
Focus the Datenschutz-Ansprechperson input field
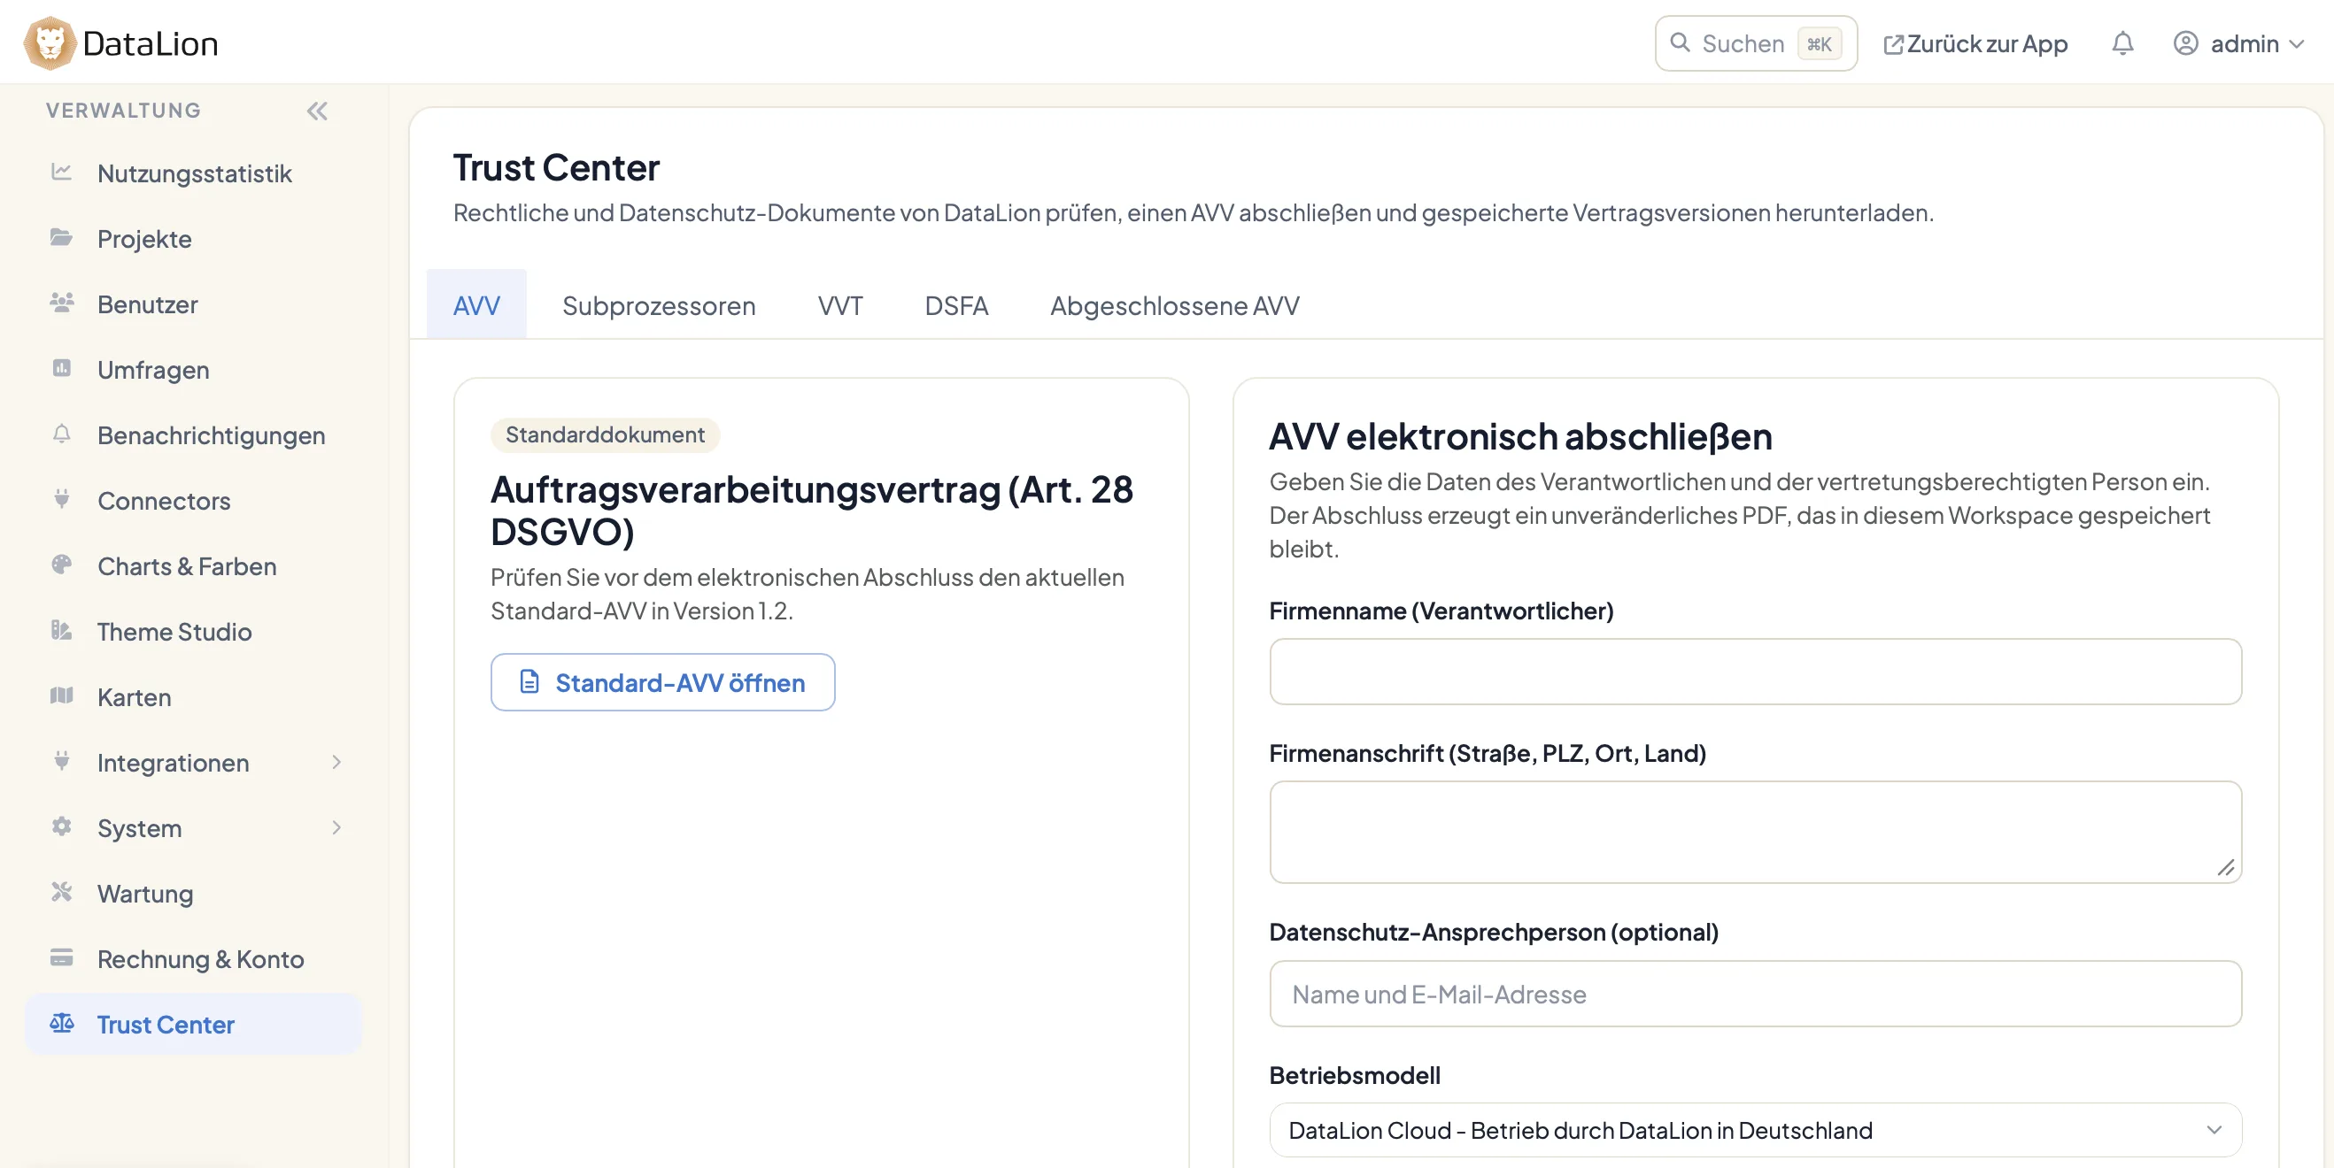[1755, 994]
